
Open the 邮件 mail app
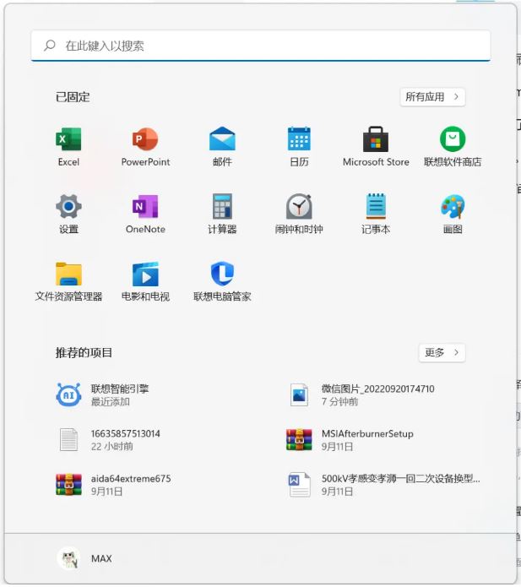[x=222, y=147]
